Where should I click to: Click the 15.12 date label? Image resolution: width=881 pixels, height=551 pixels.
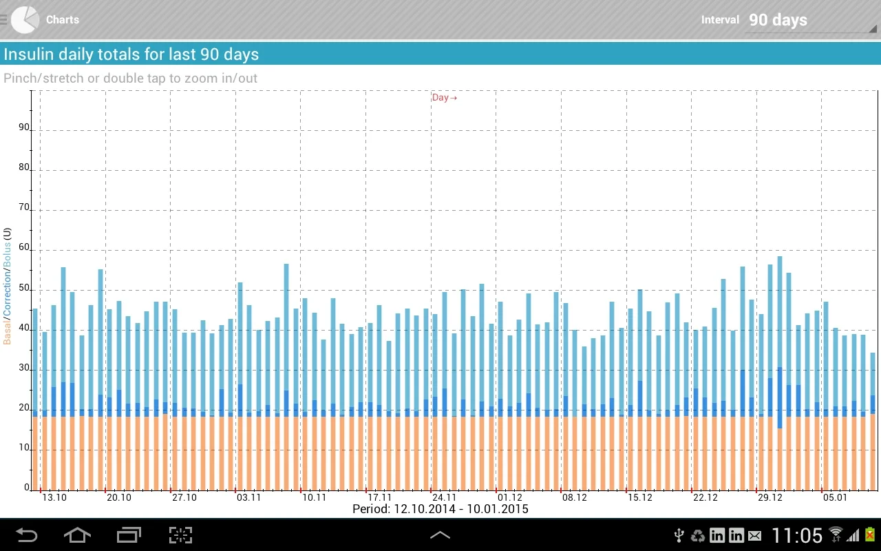click(640, 497)
